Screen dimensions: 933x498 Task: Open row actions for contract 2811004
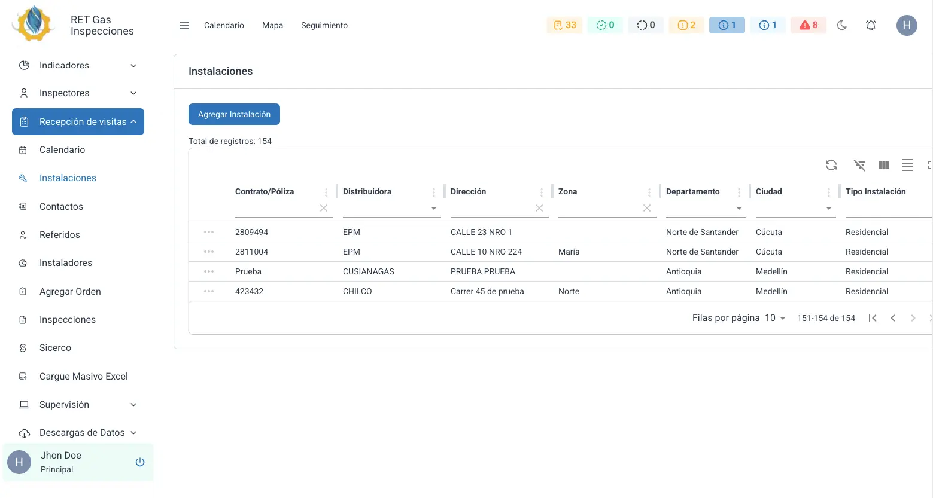209,252
